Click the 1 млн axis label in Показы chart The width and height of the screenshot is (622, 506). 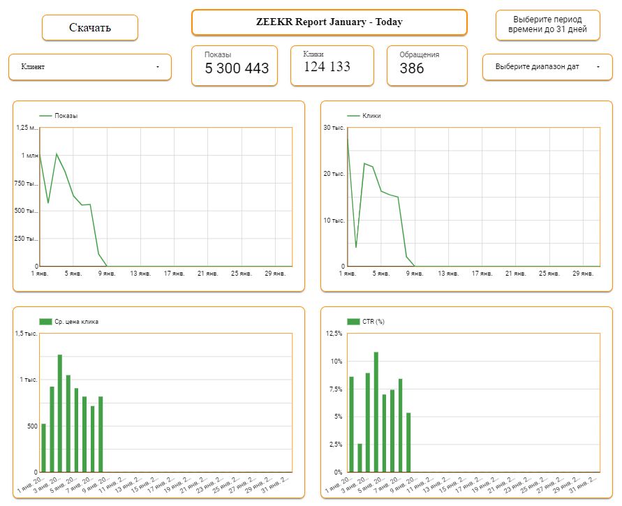coord(30,156)
